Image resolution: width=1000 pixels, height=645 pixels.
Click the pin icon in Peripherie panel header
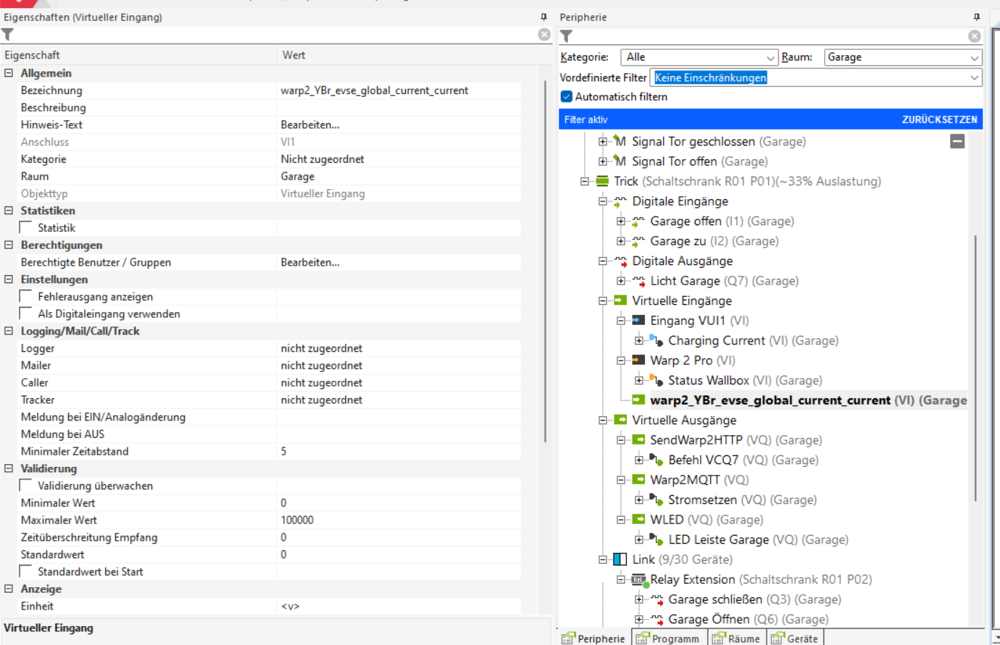[976, 17]
